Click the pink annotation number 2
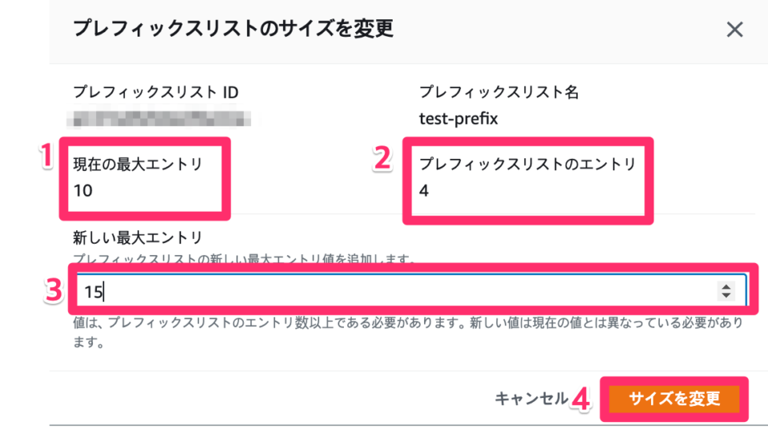 [x=382, y=158]
